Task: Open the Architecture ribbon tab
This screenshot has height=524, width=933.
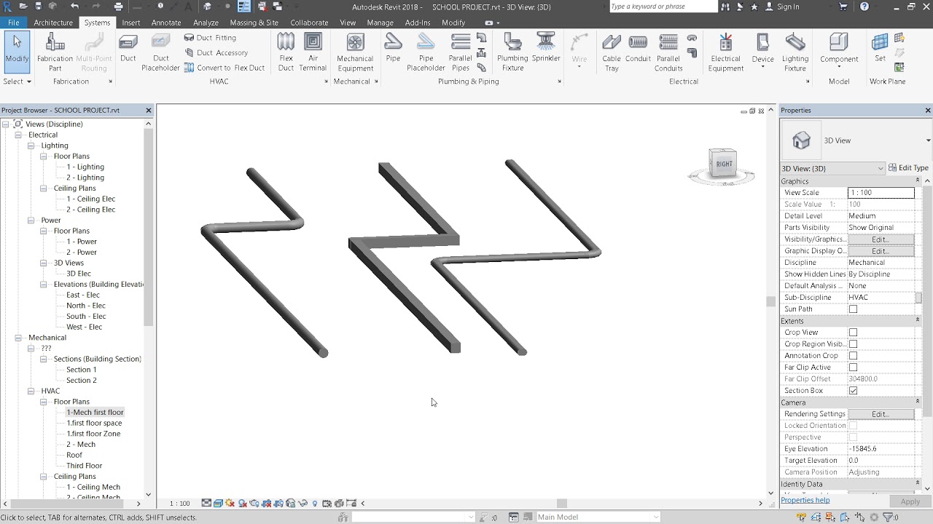Action: click(53, 23)
